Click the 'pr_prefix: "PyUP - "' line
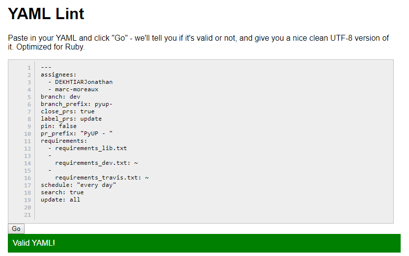Image resolution: width=409 pixels, height=256 pixels. point(77,133)
